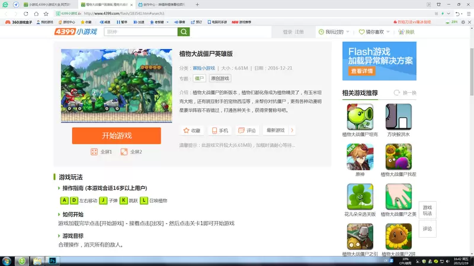The height and width of the screenshot is (266, 474).
Task: Click the 预订 toolbar icon
Action: click(197, 22)
